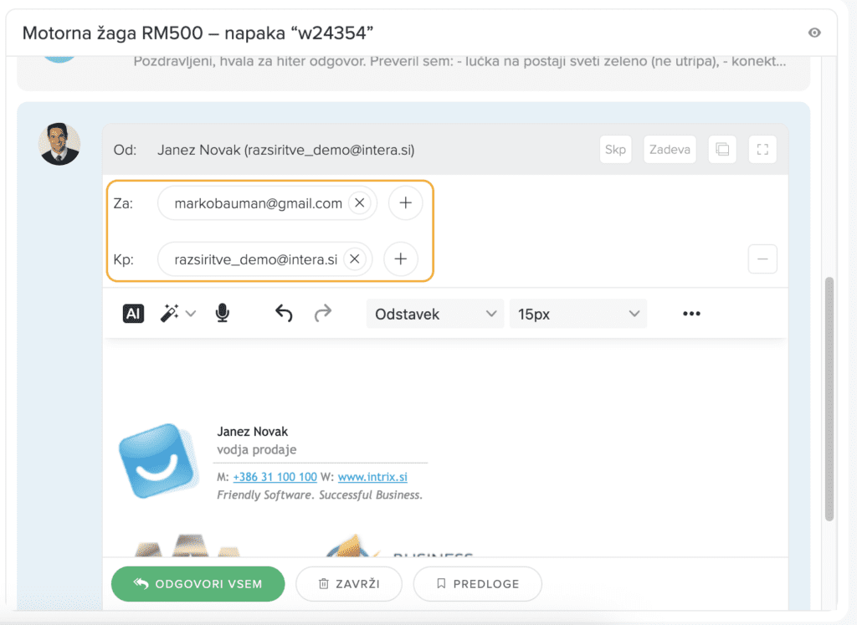
Task: Open the www.intrix.si link in signature
Action: pyautogui.click(x=372, y=477)
